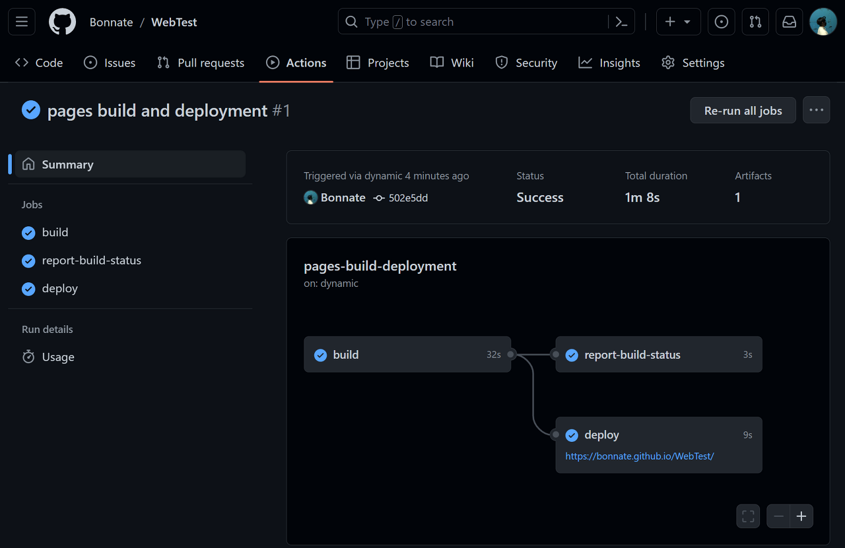Expand the create new plus dropdown
The width and height of the screenshot is (845, 548).
tap(678, 22)
